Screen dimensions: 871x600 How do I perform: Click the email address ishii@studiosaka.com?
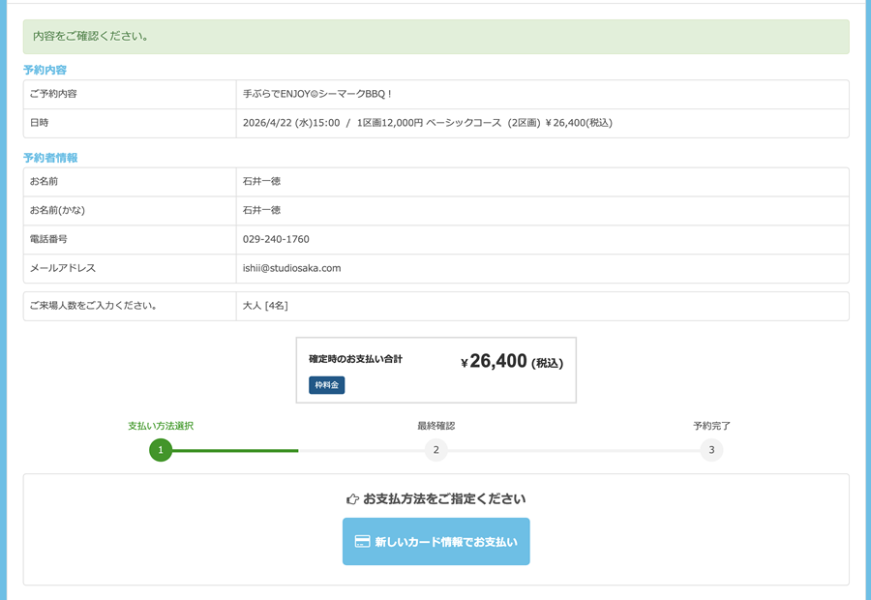pos(291,268)
